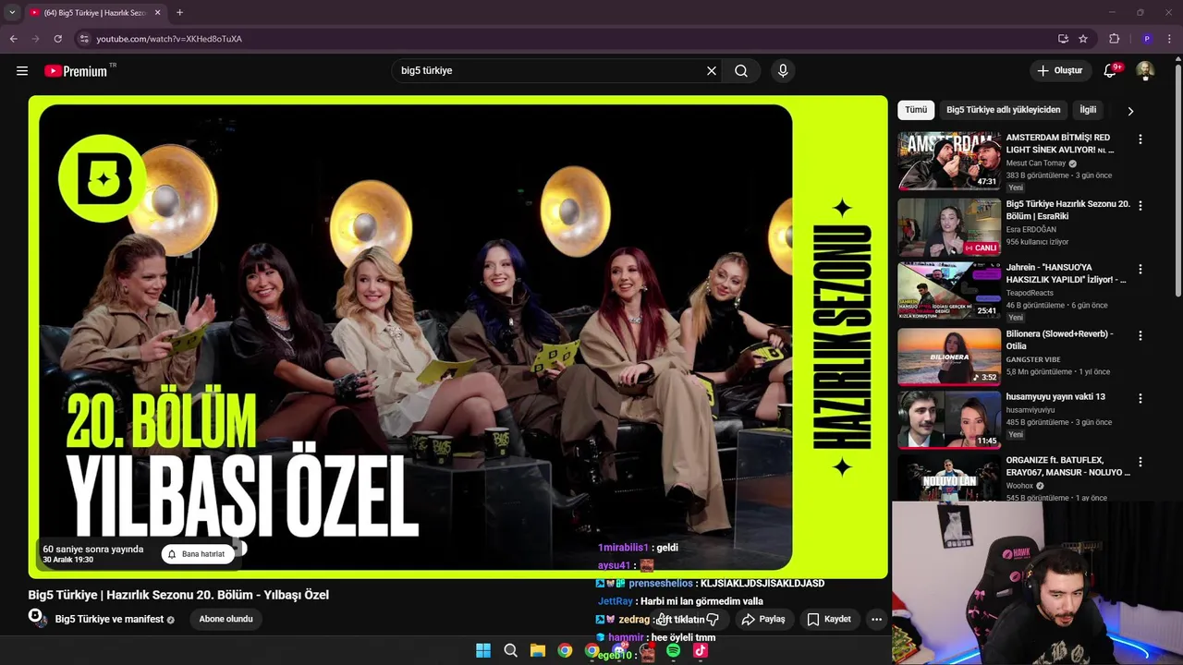Viewport: 1183px width, 665px height.
Task: Open Windows taskbar search
Action: [x=510, y=651]
